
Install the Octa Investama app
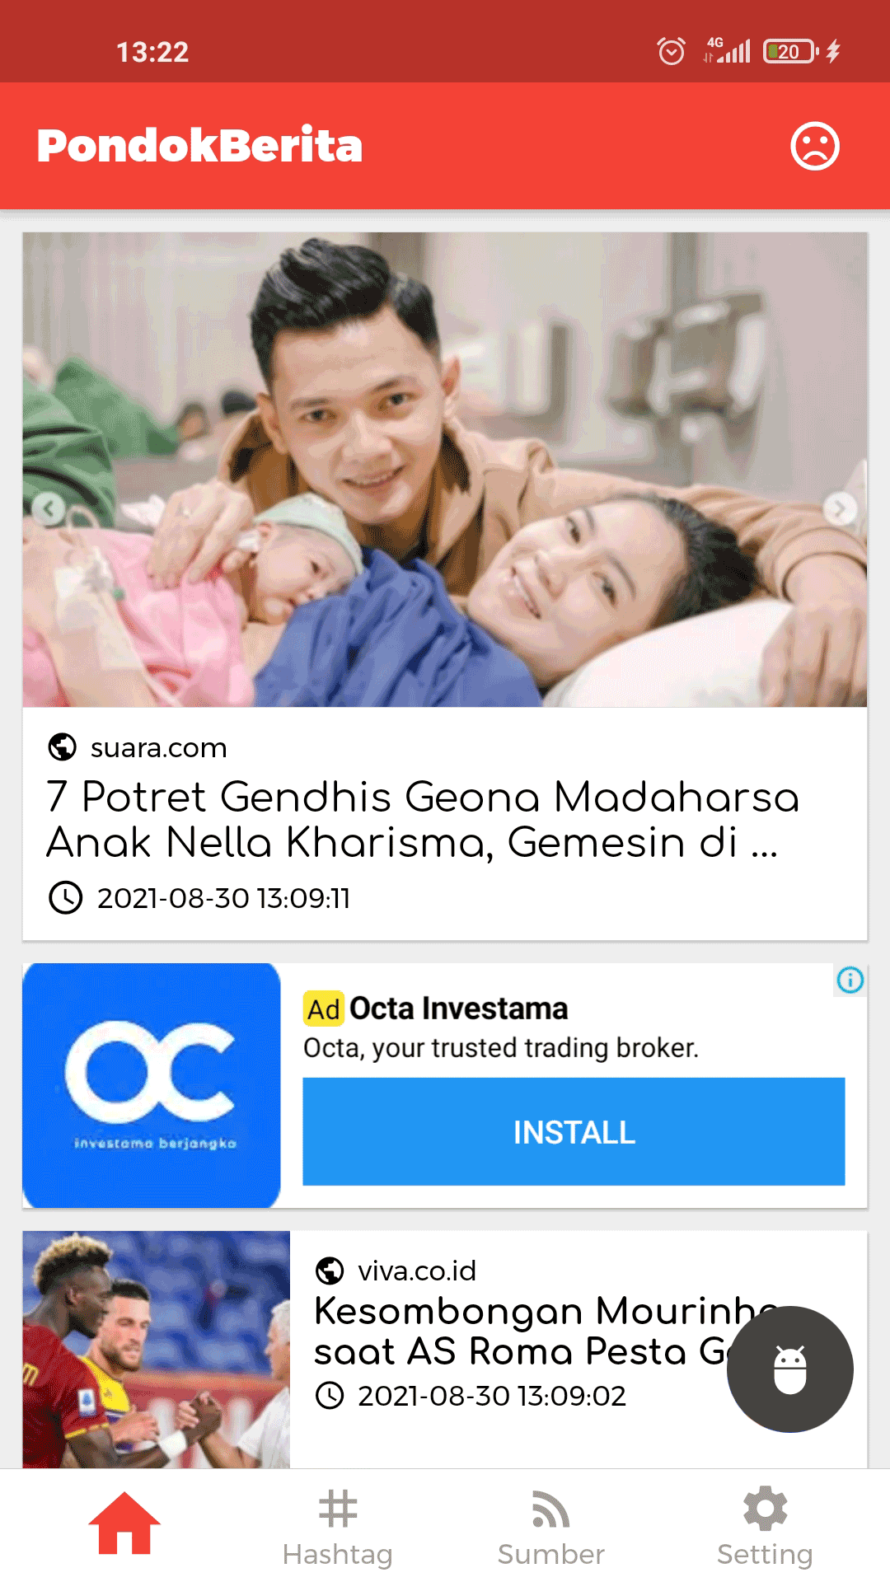tap(574, 1131)
